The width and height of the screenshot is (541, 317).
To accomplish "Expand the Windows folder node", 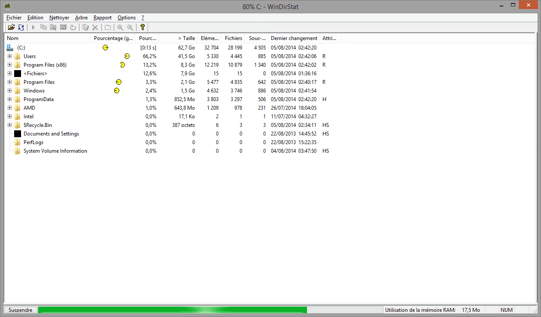I will tap(9, 91).
